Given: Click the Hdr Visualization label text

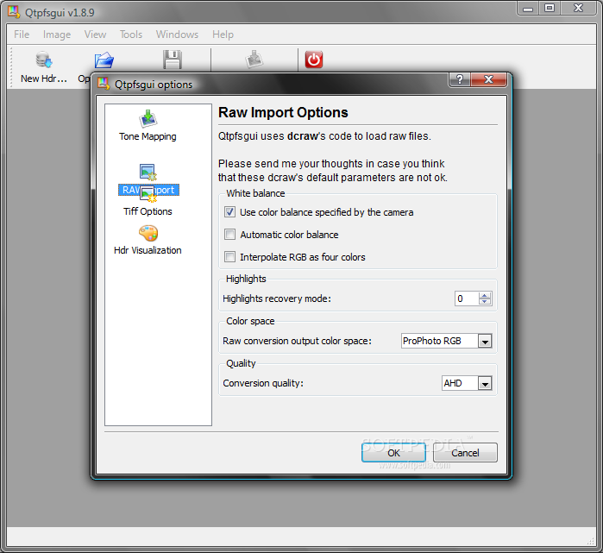Looking at the screenshot, I should point(148,250).
